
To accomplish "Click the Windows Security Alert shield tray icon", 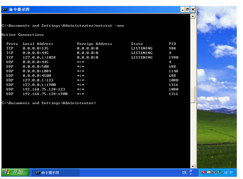I will 203,172.
